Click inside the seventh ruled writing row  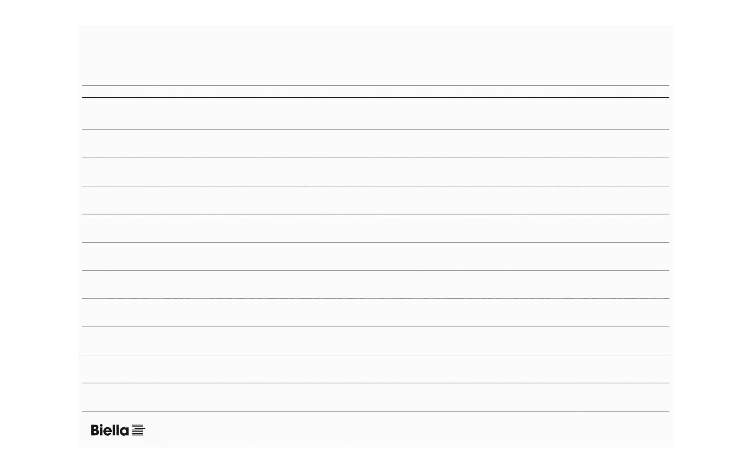pos(375,285)
